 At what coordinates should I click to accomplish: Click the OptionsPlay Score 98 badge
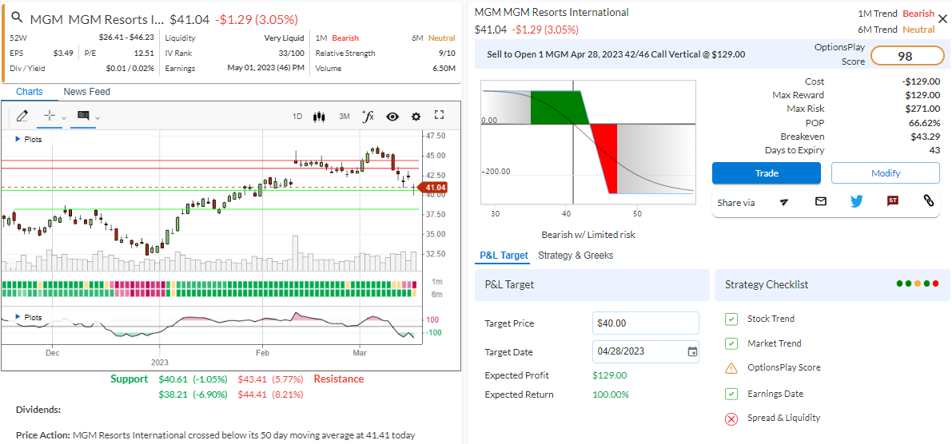908,57
